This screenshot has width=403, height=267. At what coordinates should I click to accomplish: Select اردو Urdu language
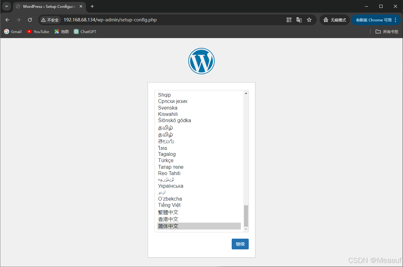199,192
